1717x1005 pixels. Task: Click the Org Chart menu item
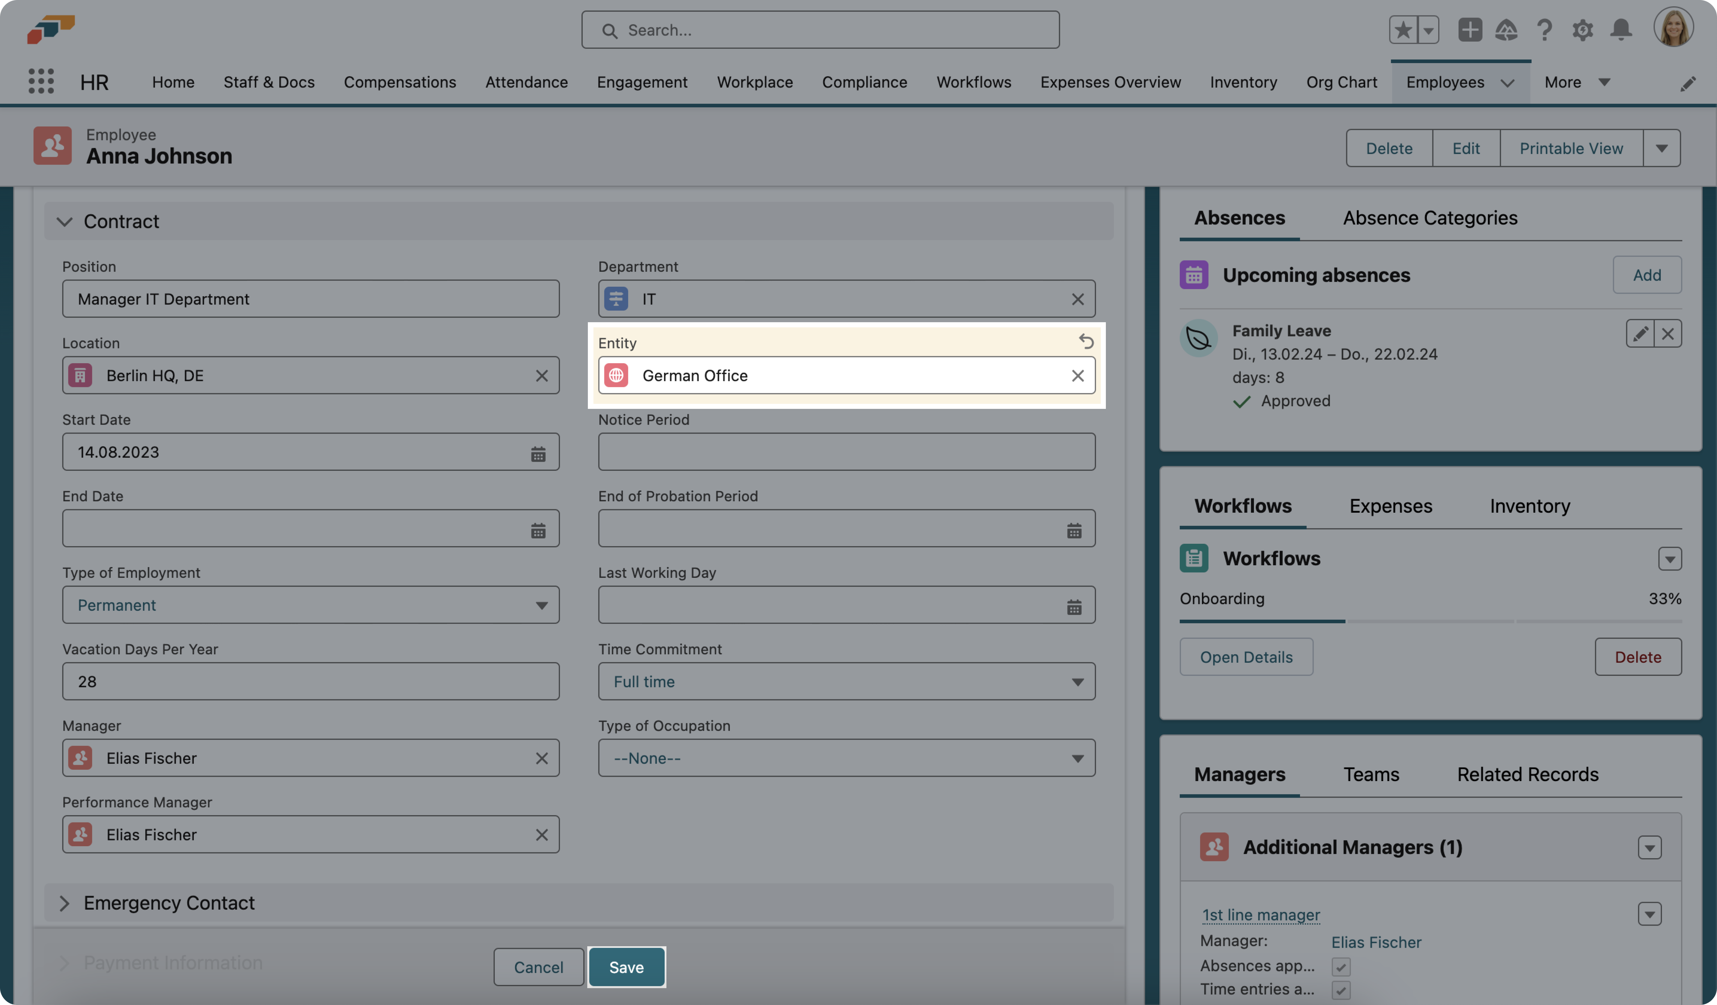coord(1341,81)
